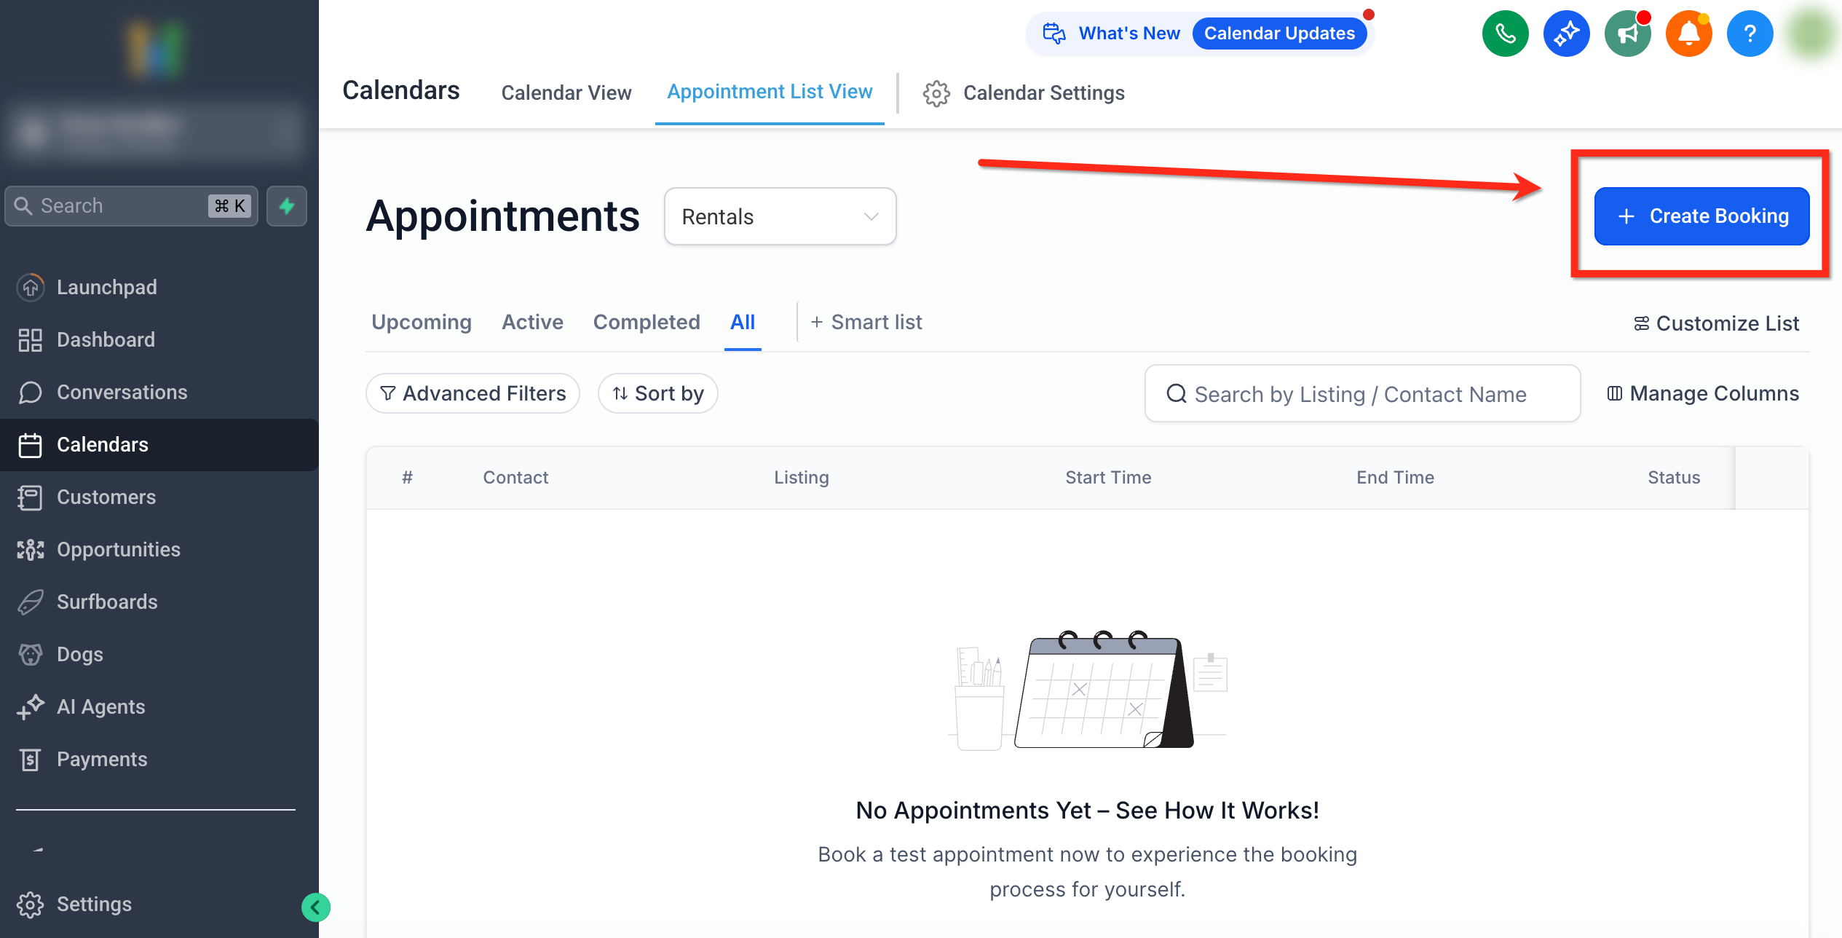The width and height of the screenshot is (1842, 938).
Task: Click the green lightning quick actions icon
Action: tap(287, 206)
